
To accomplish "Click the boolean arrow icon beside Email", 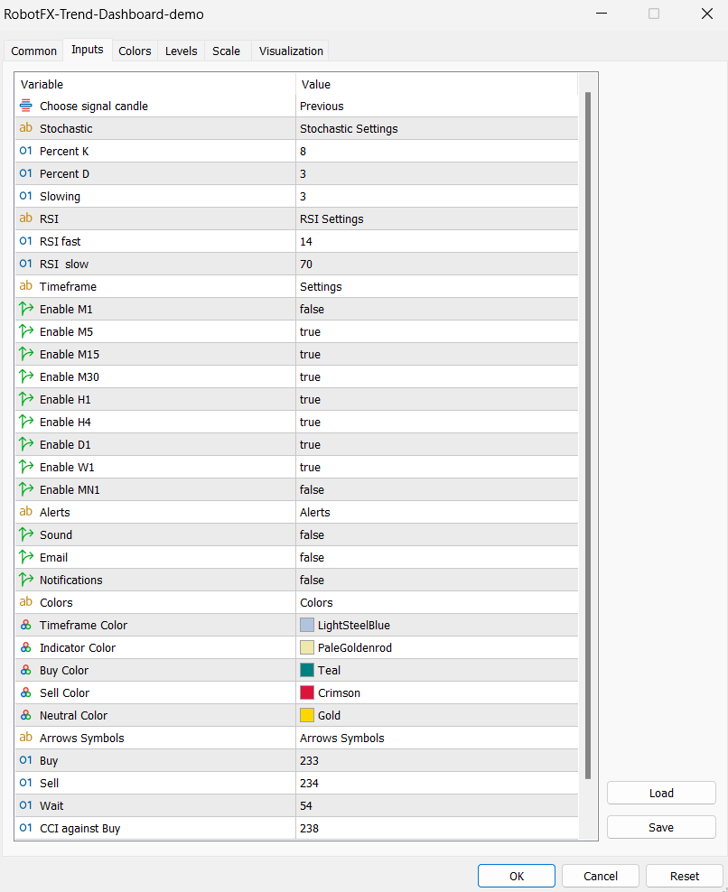I will pyautogui.click(x=25, y=557).
